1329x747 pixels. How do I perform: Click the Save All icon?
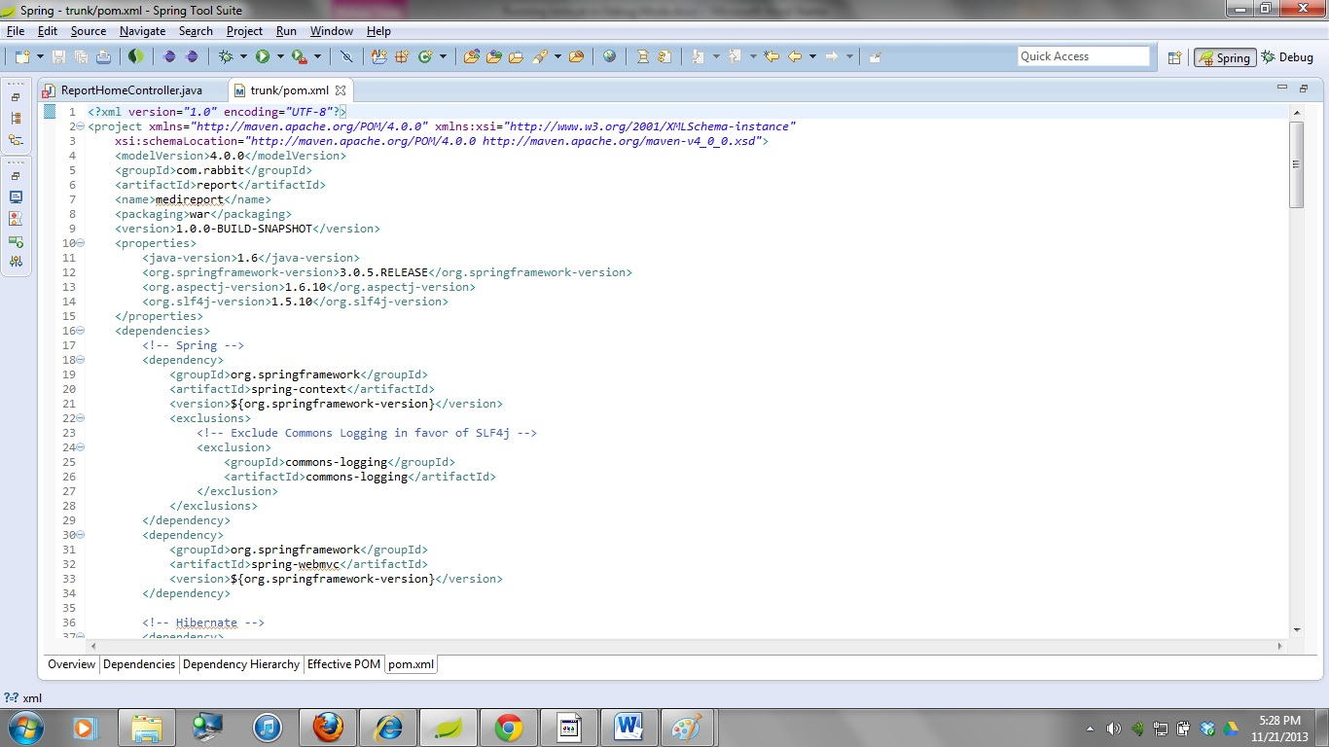[81, 56]
